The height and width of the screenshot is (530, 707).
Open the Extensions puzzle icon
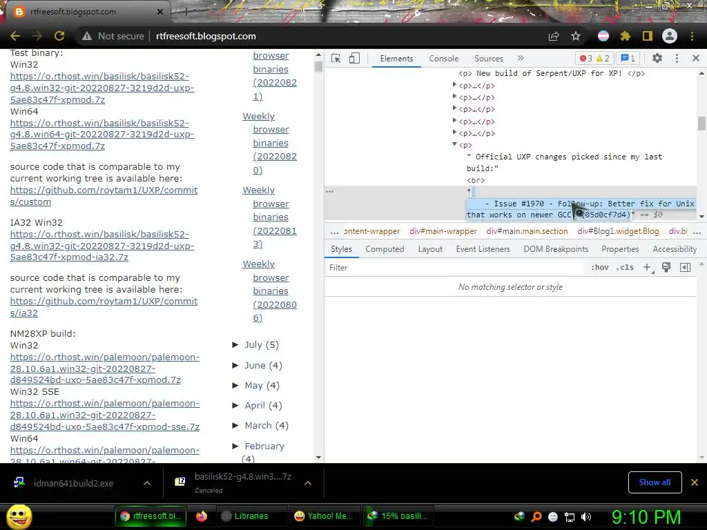click(x=626, y=36)
